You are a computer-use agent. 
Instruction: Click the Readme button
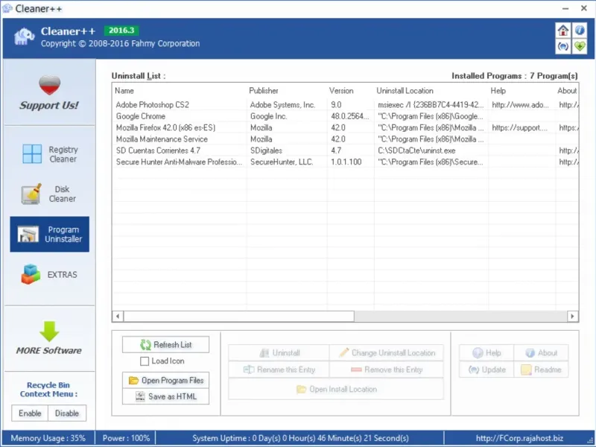click(542, 370)
